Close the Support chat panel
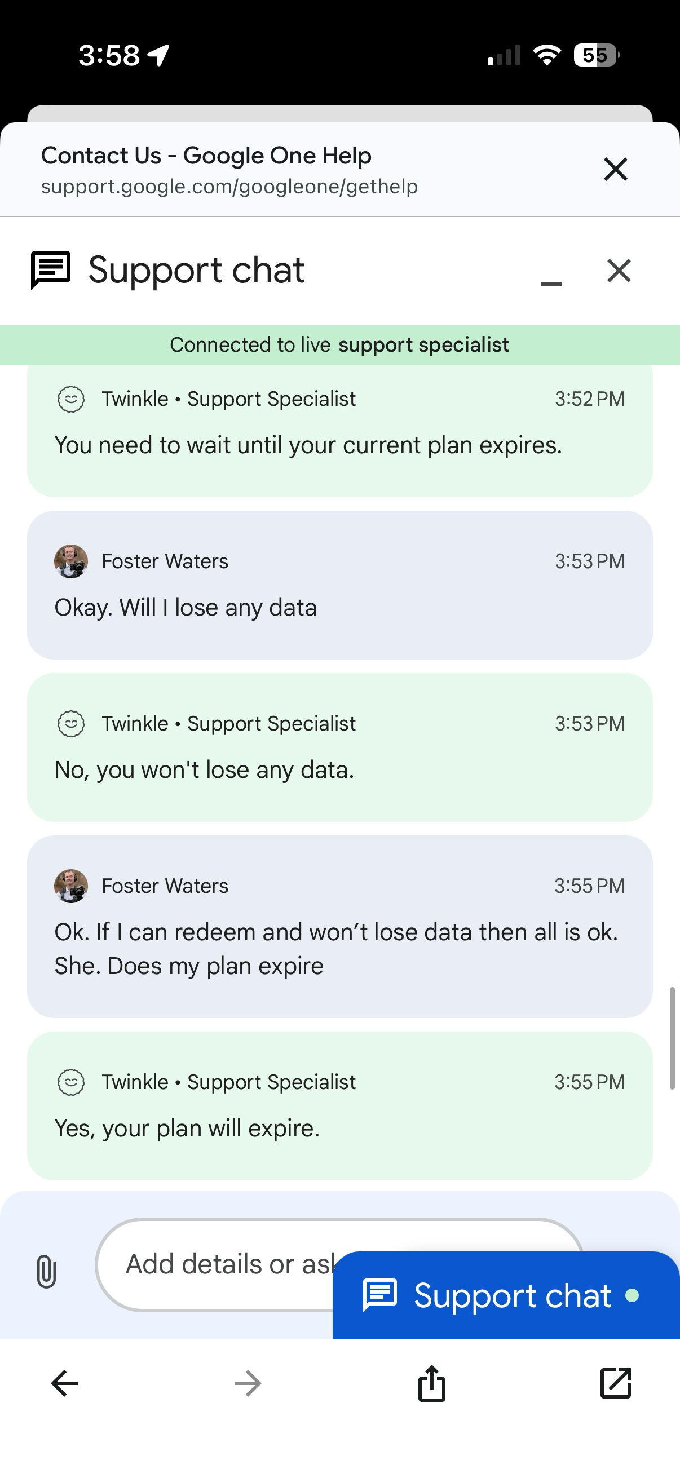Viewport: 680px width, 1478px height. coord(619,271)
